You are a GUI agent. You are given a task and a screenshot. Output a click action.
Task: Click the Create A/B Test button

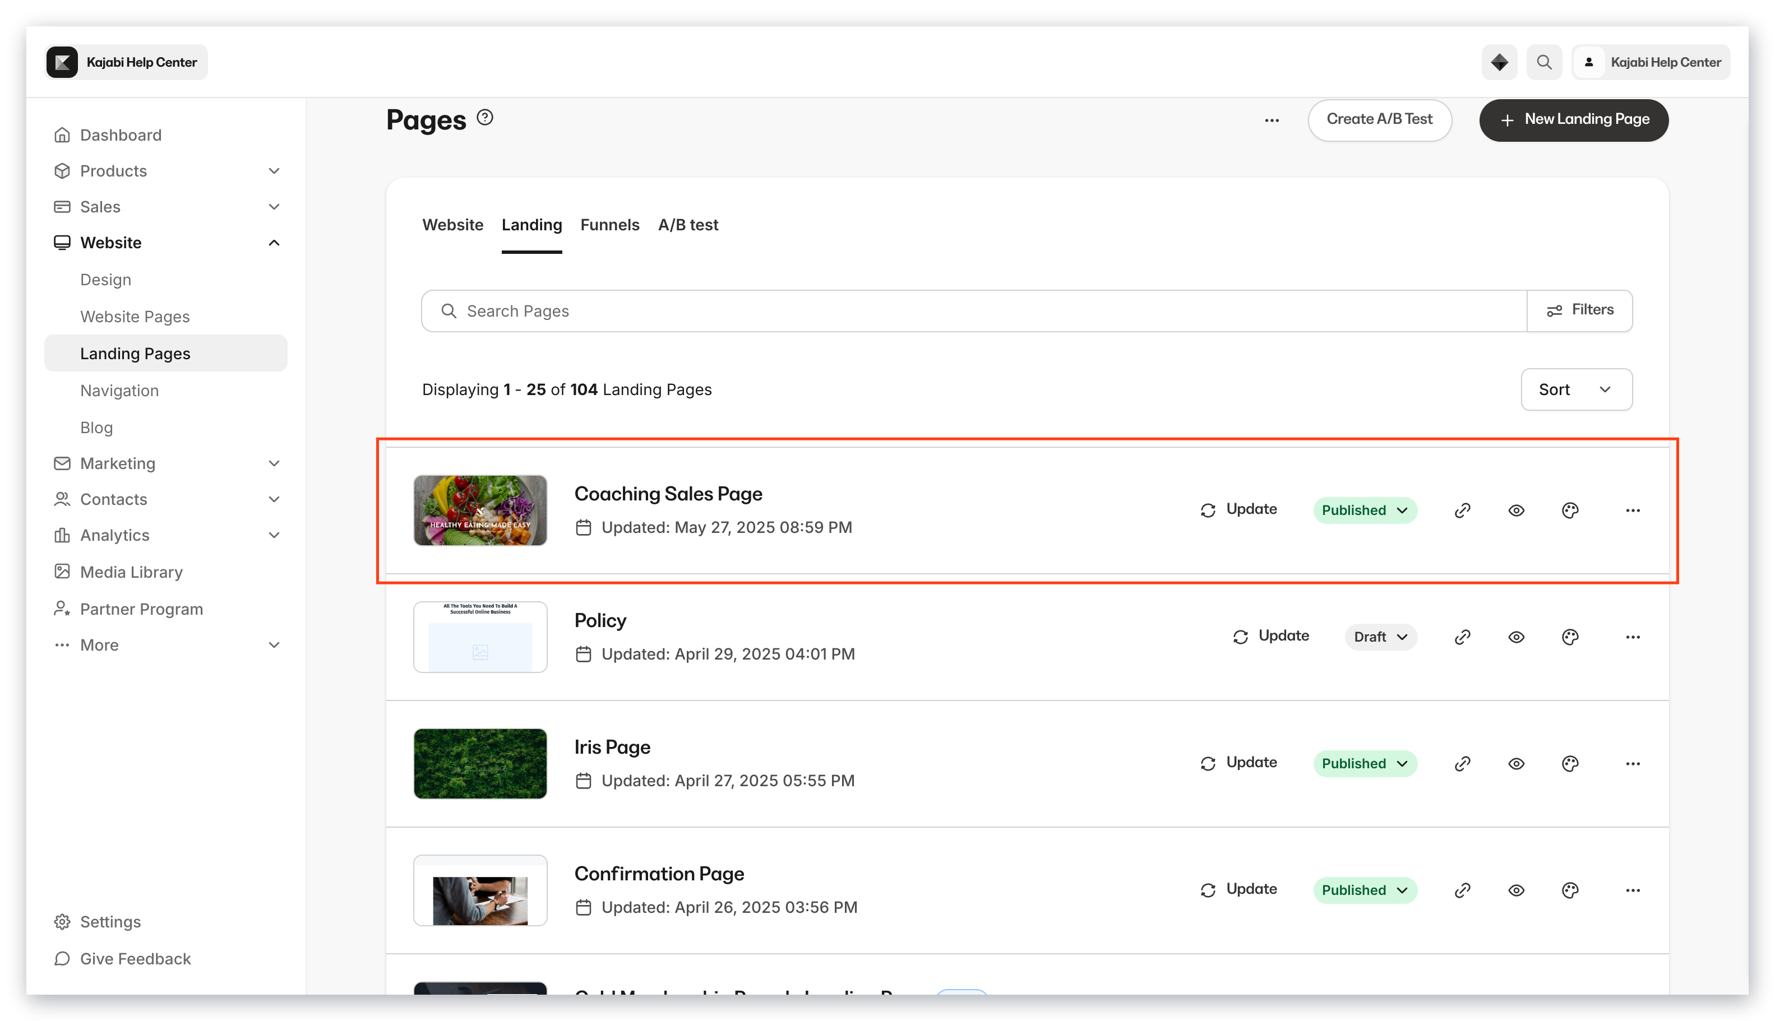click(1379, 119)
